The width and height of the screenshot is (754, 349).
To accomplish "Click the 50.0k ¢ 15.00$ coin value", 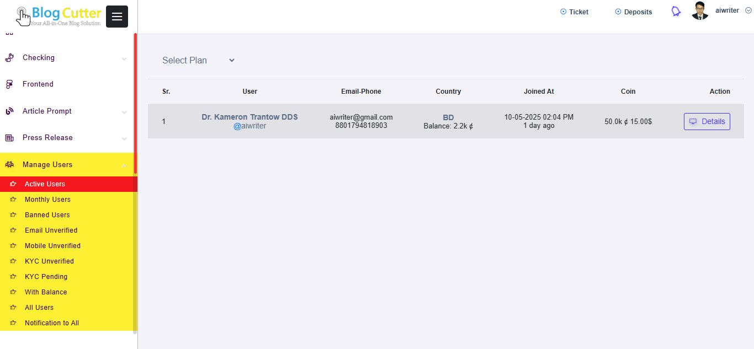I will click(x=628, y=121).
